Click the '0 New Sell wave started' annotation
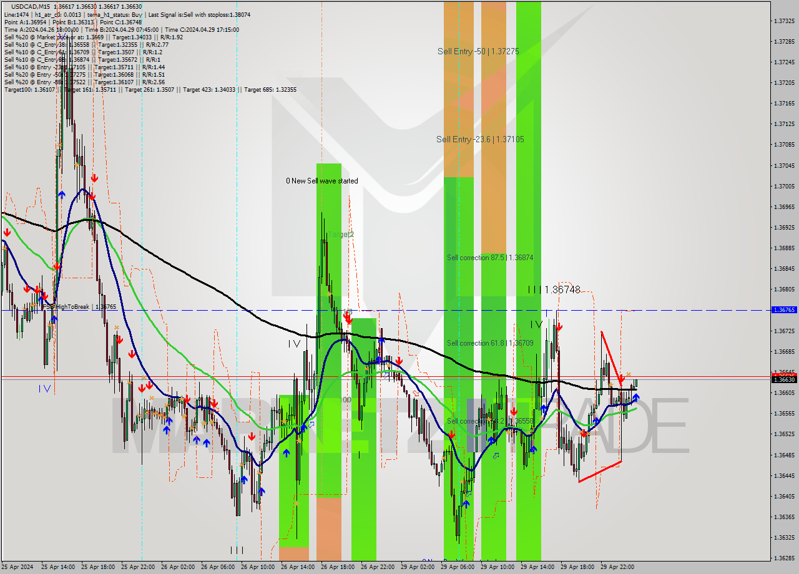Viewport: 799px width, 574px height. (322, 181)
